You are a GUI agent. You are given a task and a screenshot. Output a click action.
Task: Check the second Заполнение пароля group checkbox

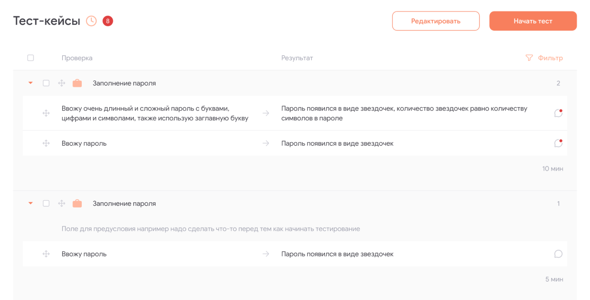[x=46, y=203]
